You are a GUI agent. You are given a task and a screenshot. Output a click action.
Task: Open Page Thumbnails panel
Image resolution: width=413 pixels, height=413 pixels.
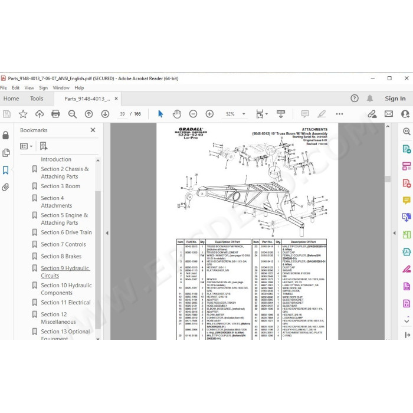tap(6, 153)
